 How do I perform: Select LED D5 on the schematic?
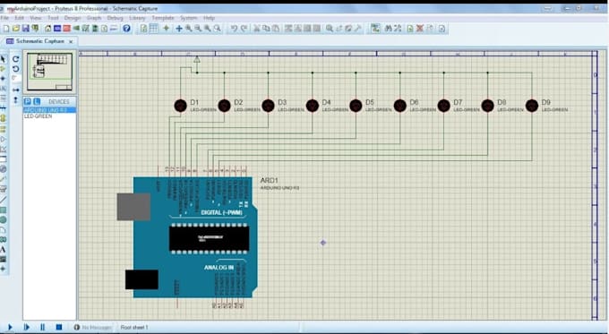356,106
